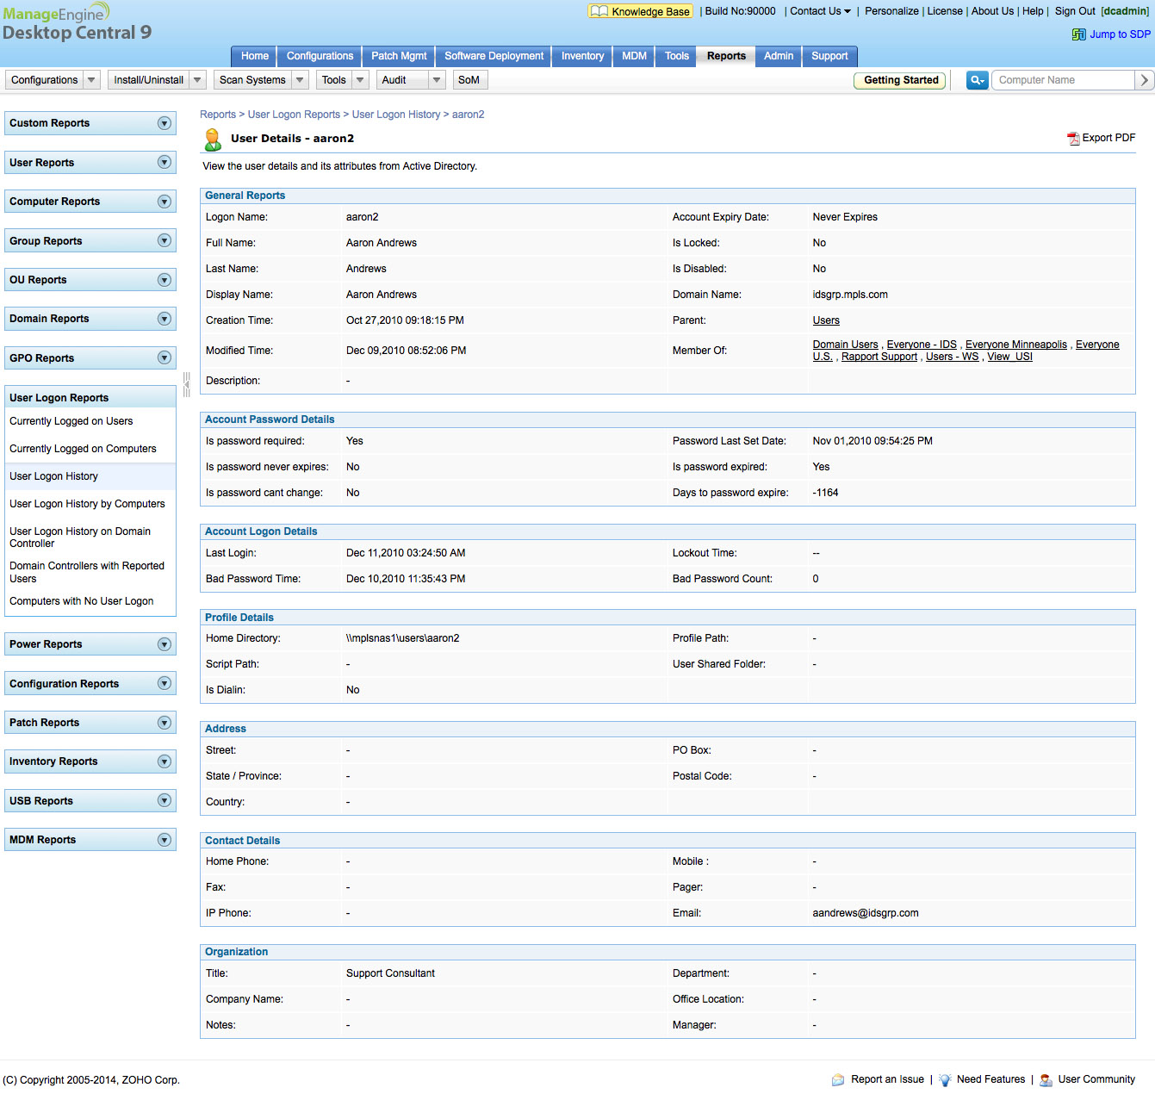Open the Configurations tab

click(x=320, y=56)
